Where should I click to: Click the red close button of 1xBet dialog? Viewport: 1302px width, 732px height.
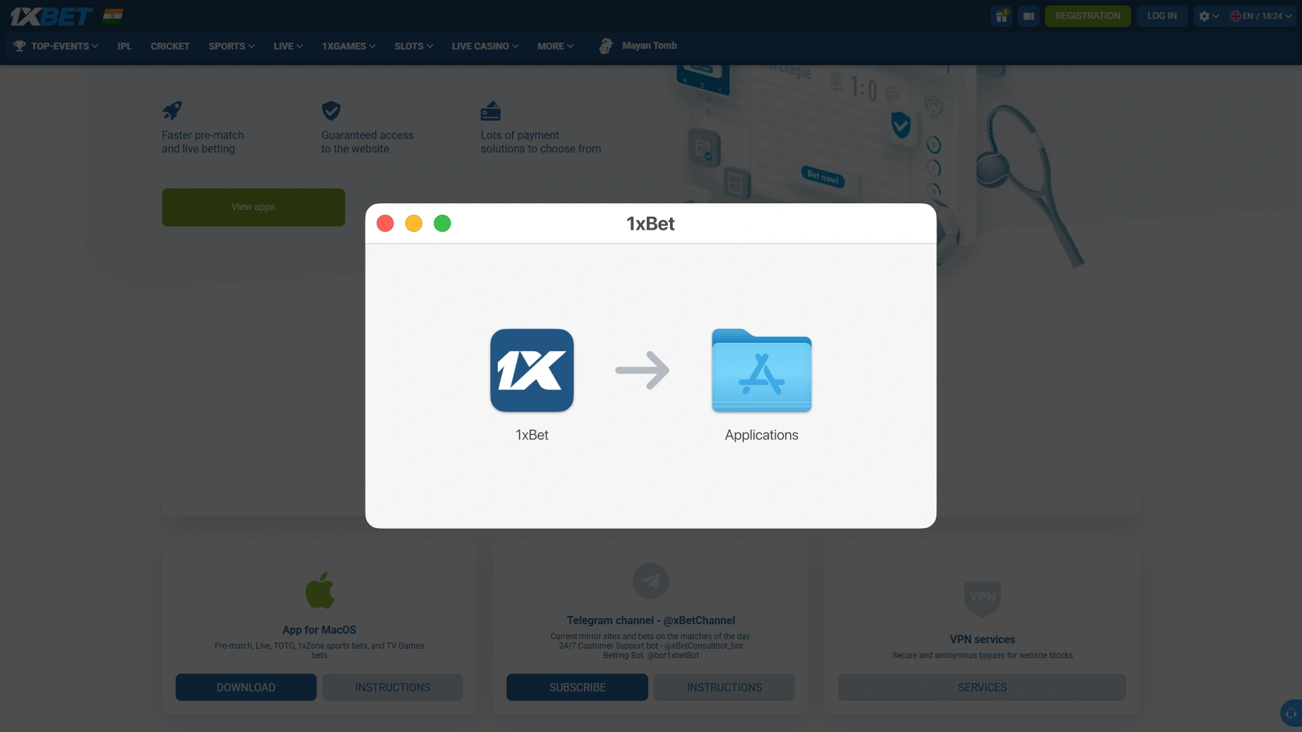coord(385,224)
